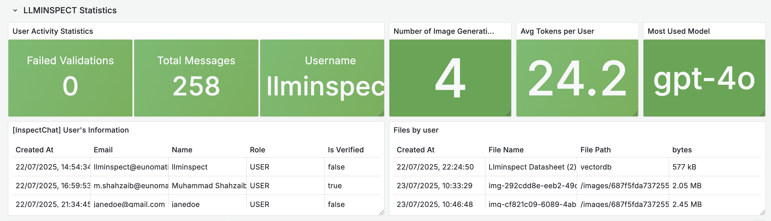The width and height of the screenshot is (771, 221).
Task: Sort users table by Role column
Action: coord(257,150)
